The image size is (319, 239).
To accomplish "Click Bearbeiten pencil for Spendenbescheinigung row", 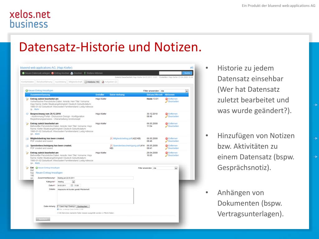I will coord(166,148).
